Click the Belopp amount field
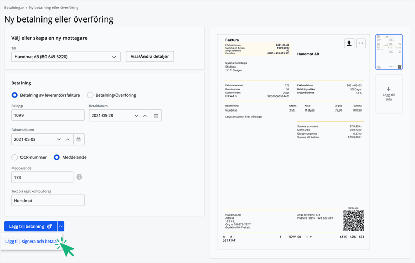This screenshot has height=263, width=415. pos(48,116)
